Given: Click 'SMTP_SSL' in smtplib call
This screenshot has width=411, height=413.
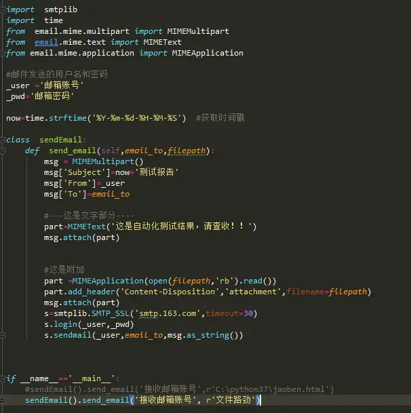Looking at the screenshot, I should [x=111, y=313].
